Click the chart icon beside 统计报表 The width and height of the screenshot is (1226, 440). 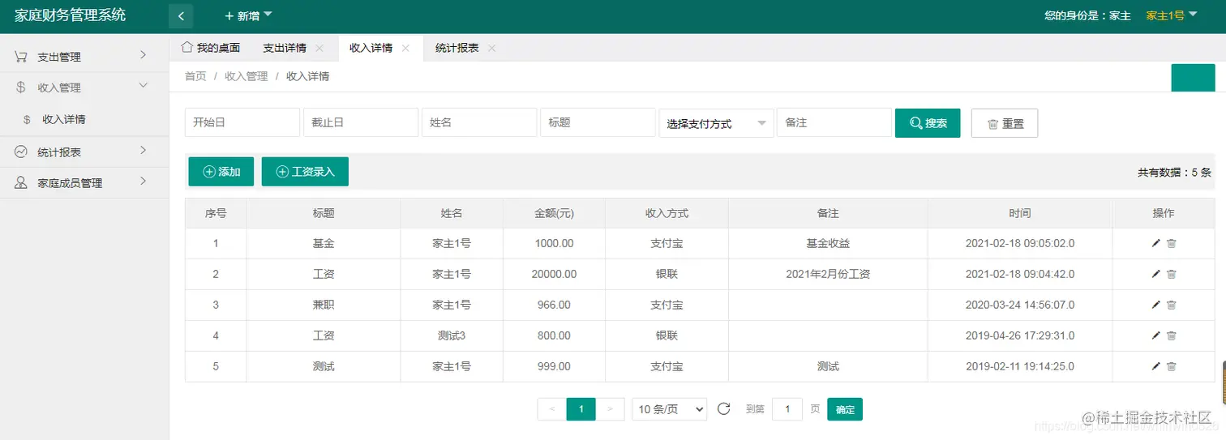click(21, 152)
